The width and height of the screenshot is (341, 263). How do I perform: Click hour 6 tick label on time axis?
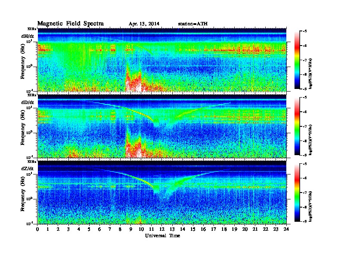pos(99,229)
